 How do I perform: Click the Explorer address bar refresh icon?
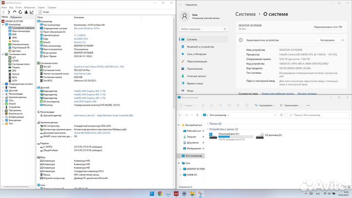pyautogui.click(x=281, y=115)
